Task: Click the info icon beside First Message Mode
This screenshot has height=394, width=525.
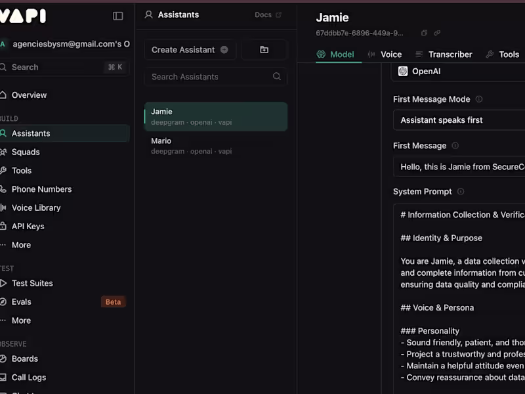Action: coord(479,99)
